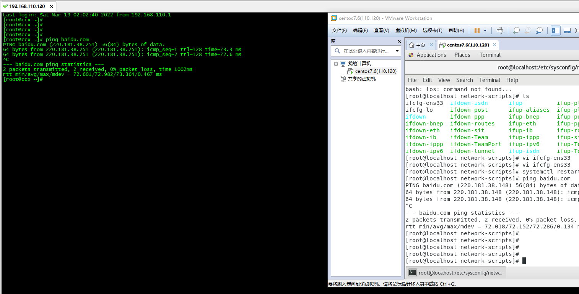Screen dimensions: 579x294
Task: Collapse the 我的计算机 tree node
Action: point(336,64)
